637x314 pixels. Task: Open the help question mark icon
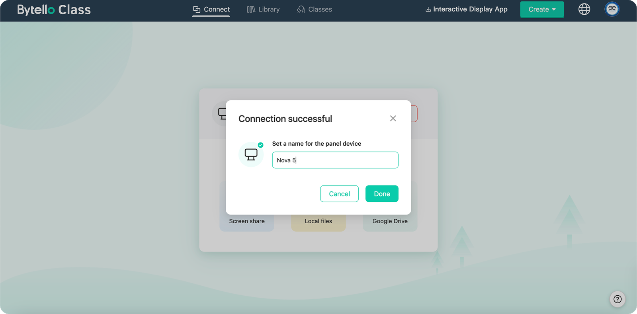(x=617, y=299)
